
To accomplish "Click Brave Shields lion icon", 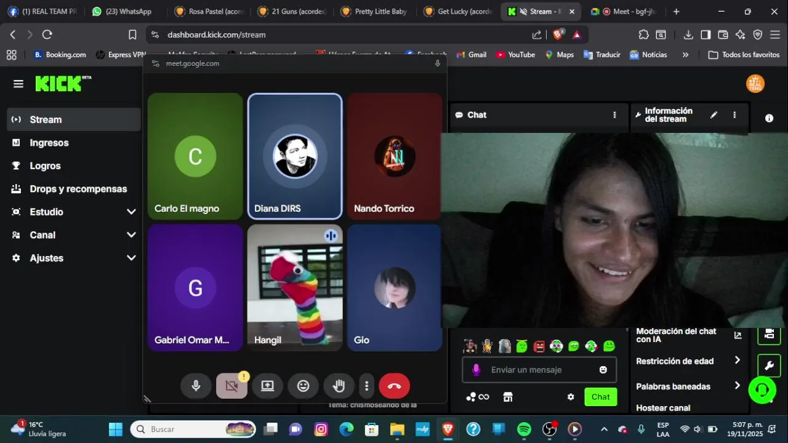I will (558, 34).
